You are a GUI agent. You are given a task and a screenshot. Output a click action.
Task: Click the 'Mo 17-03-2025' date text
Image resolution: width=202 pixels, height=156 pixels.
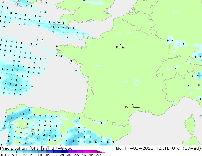pyautogui.click(x=134, y=148)
